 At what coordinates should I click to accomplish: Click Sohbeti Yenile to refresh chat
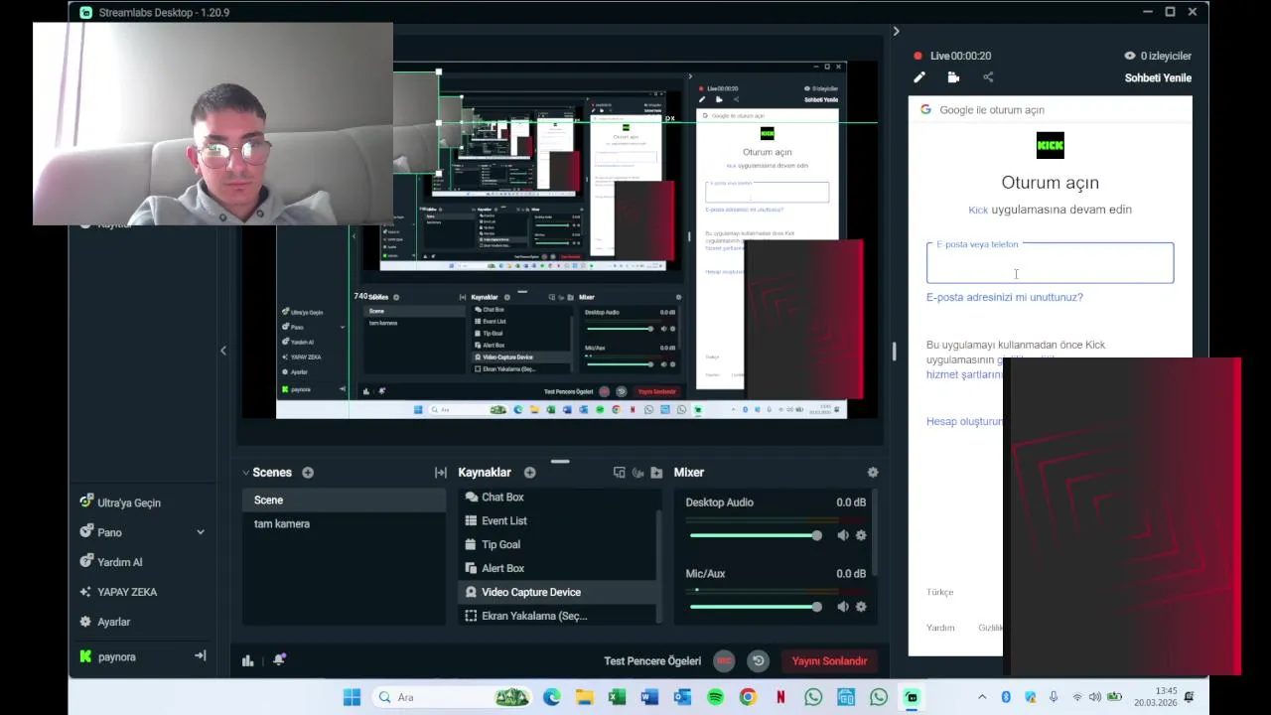tap(1158, 78)
